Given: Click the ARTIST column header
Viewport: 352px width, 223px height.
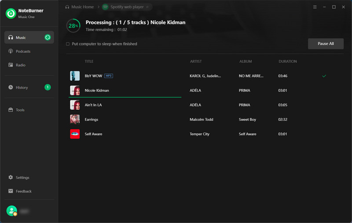Looking at the screenshot, I should pos(196,61).
